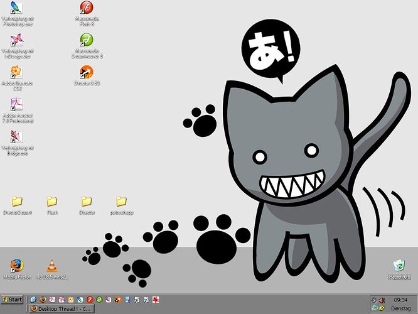Launch InDesign from the quick launch bar
The image size is (418, 314).
62,300
